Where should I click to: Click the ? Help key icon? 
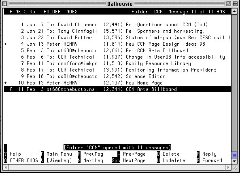[x=6, y=154]
